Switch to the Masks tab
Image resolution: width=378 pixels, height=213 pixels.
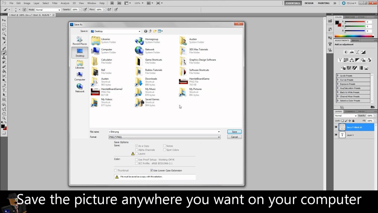(356, 41)
